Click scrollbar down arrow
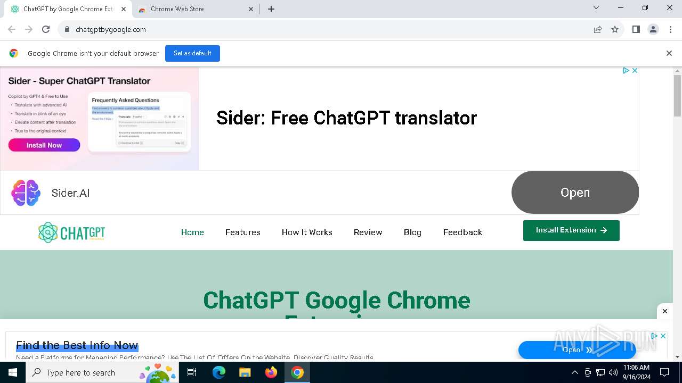This screenshot has width=682, height=383. tap(677, 357)
